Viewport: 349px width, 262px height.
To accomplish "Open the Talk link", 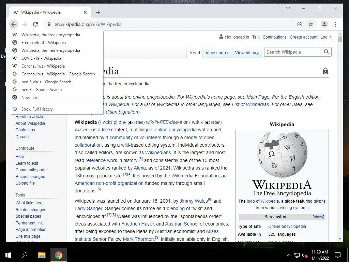I will pos(256,37).
